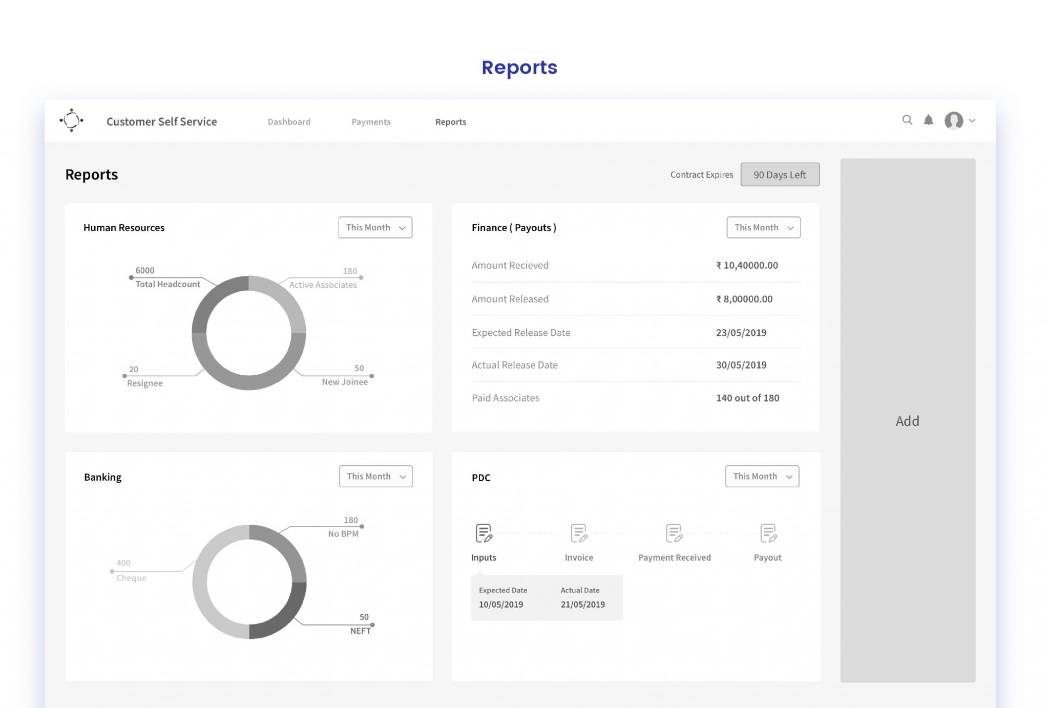The image size is (1049, 708).
Task: Open the This Month filter for Finance Payouts
Action: point(763,227)
